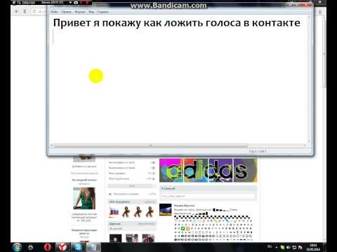Image resolution: width=337 pixels, height=252 pixels.
Task: Open the Action Center flag icon
Action: coord(300,247)
